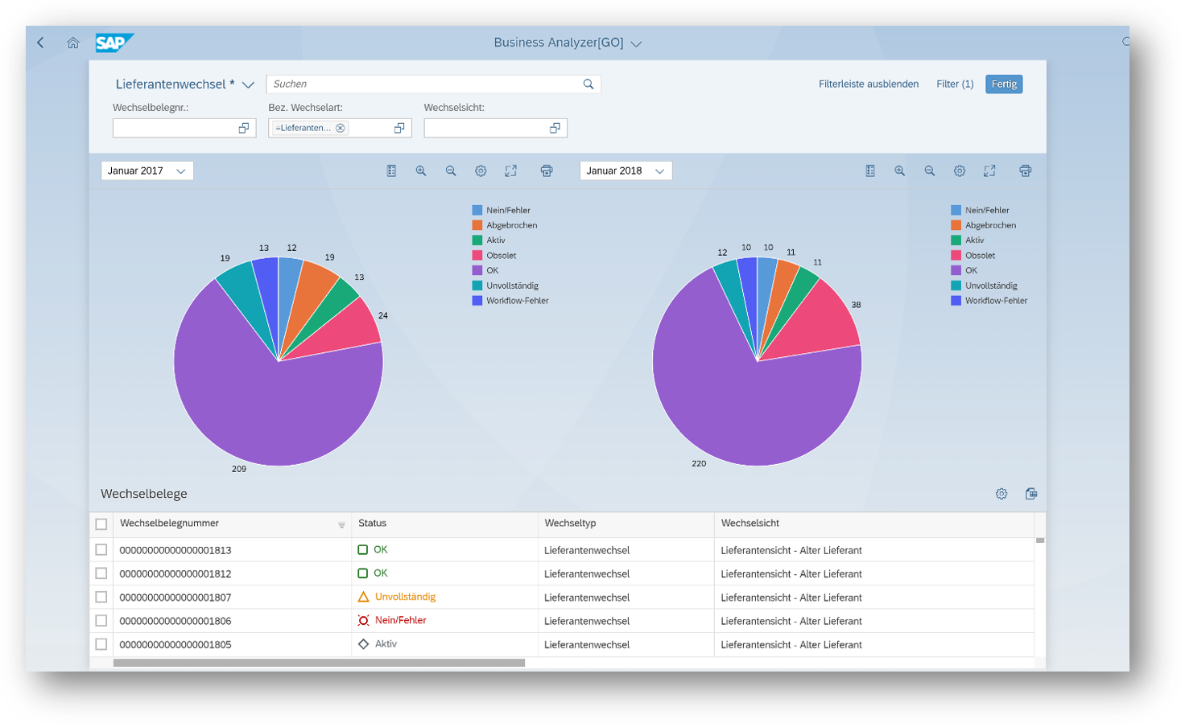
Task: Check the row for document 1813
Action: tap(101, 550)
